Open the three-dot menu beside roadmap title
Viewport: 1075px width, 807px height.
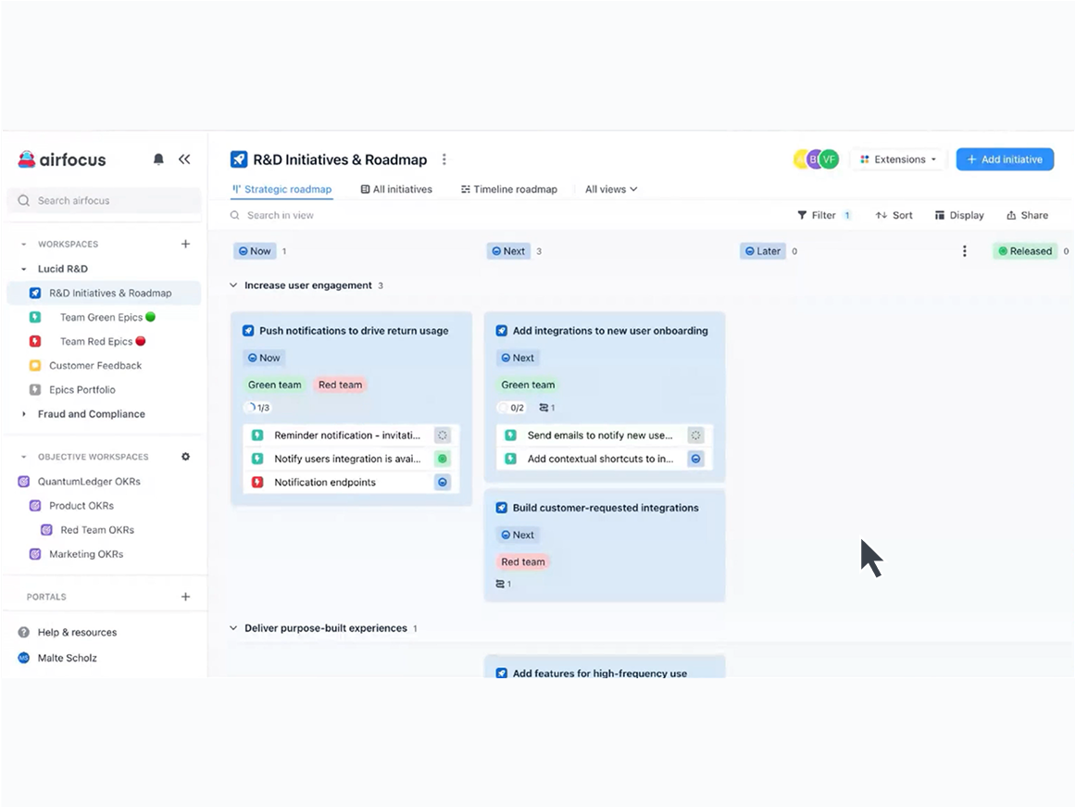pos(444,159)
